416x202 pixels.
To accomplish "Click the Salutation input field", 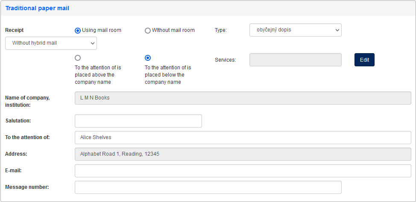I will (138, 121).
